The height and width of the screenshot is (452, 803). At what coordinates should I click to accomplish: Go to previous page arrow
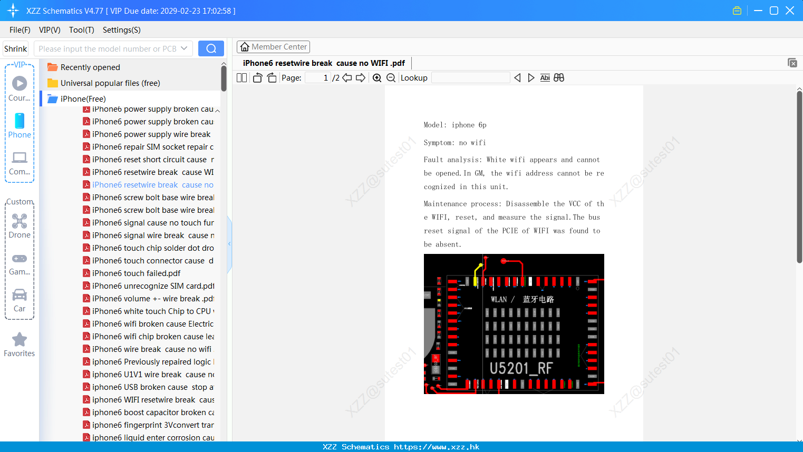pos(347,78)
